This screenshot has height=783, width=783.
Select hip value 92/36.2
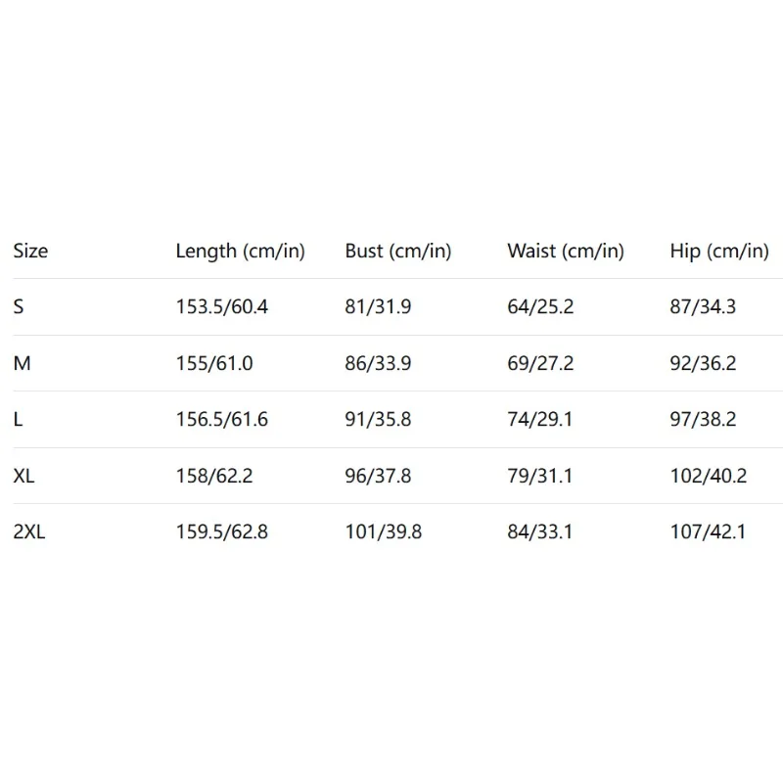tap(703, 364)
